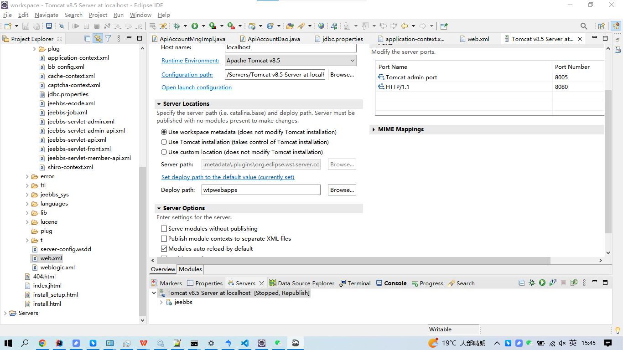Switch to the Modules tab of server editor
The image size is (623, 350).
point(190,269)
